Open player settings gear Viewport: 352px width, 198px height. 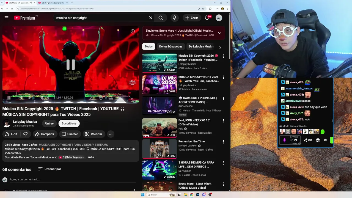[x=101, y=98]
